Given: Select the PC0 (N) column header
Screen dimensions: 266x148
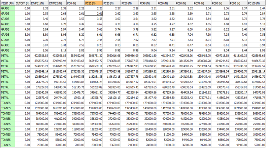Looking at the screenshot, I should click(x=75, y=3).
